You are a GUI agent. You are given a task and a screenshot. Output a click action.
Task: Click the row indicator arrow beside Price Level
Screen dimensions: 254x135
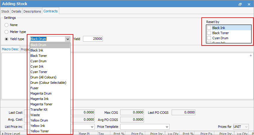click(3, 134)
